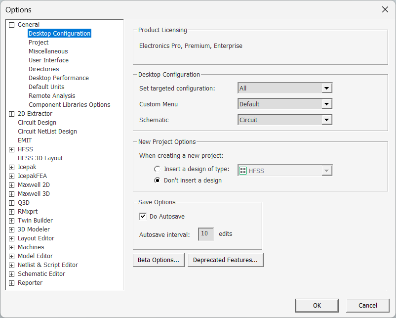Image resolution: width=396 pixels, height=318 pixels.
Task: Click the HFSS design icon
Action: coord(243,171)
